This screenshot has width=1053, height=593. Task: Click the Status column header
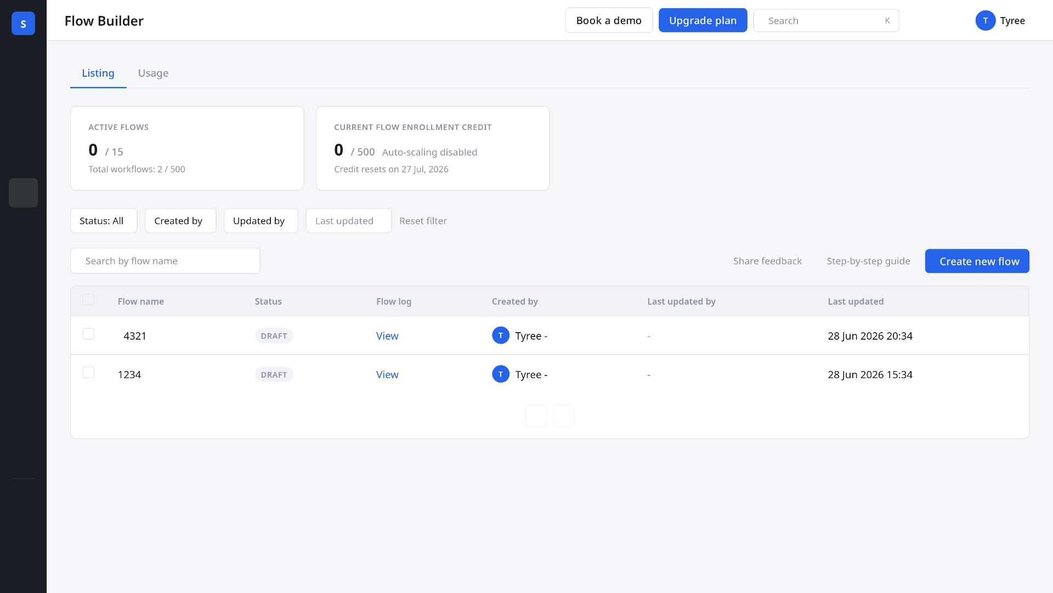pos(268,301)
